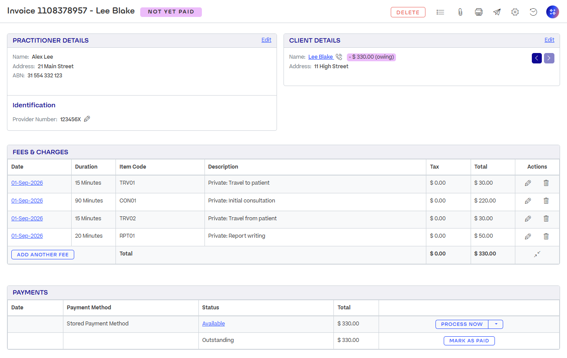Select the 'TRV01' item code
567x358 pixels.
tap(127, 183)
